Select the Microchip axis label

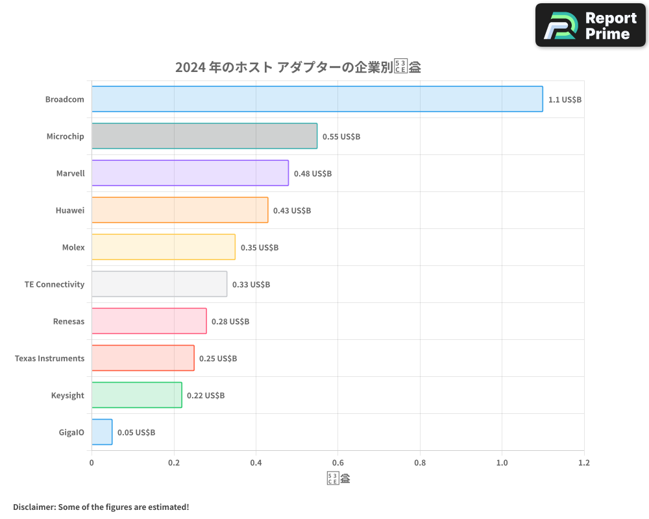(65, 136)
